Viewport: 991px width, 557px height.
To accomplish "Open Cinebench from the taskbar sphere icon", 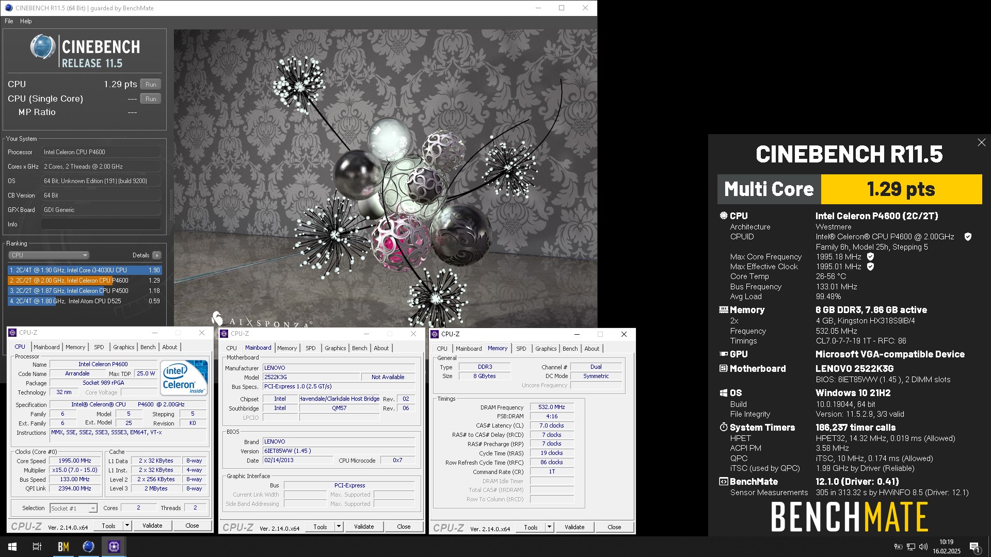I will (88, 547).
